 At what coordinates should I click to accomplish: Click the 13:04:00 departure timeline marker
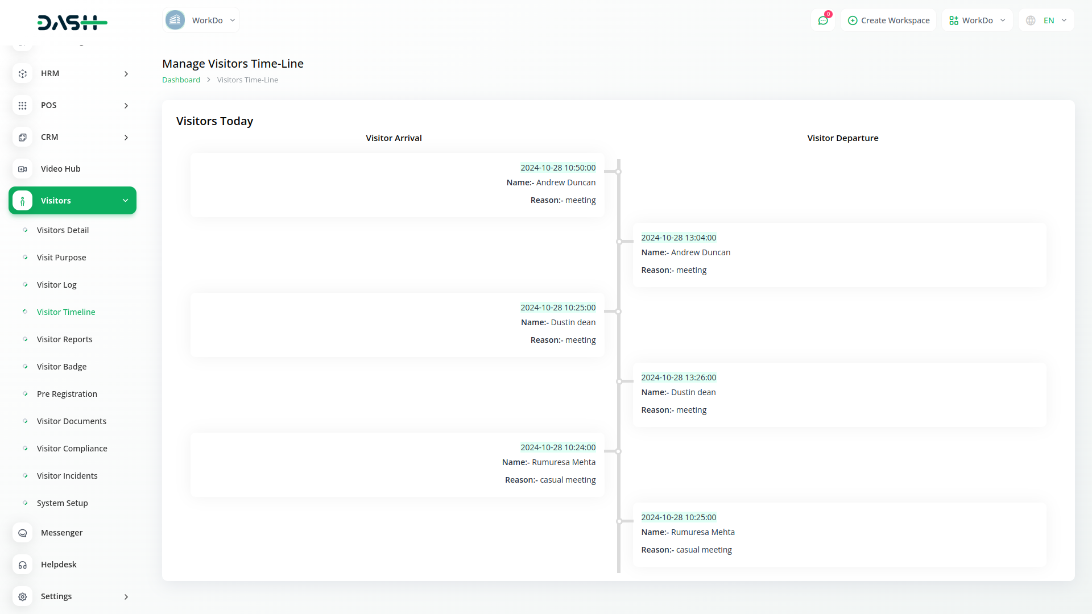coord(619,242)
